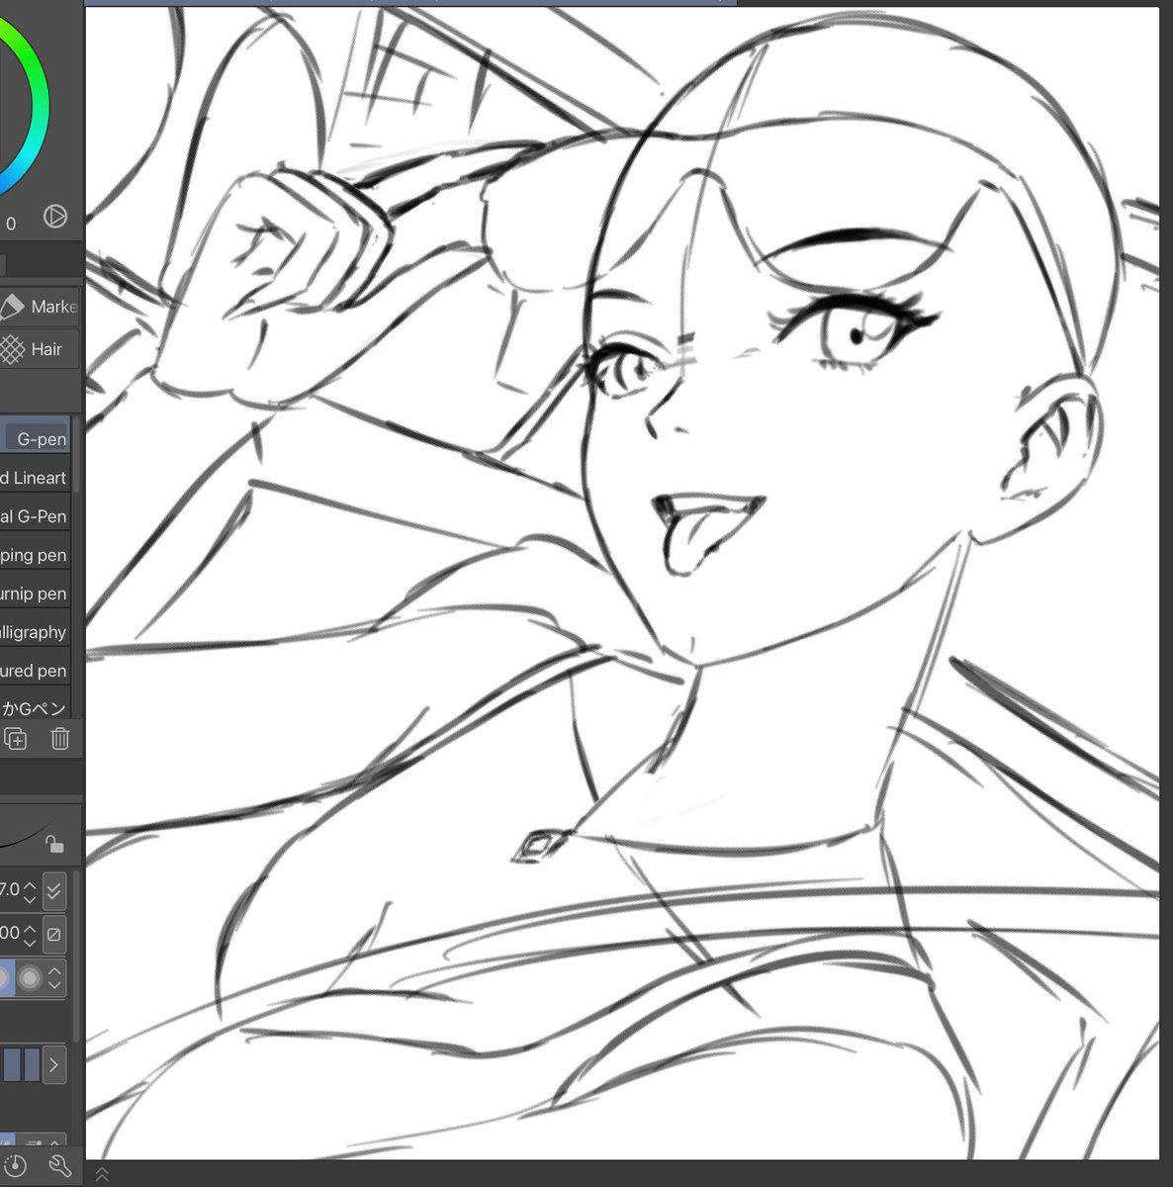Open the wrench settings icon at bottom
Viewport: 1173px width, 1187px height.
pos(59,1165)
